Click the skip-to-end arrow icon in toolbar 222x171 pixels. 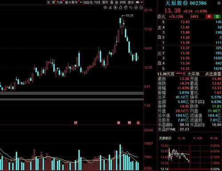pos(138,2)
